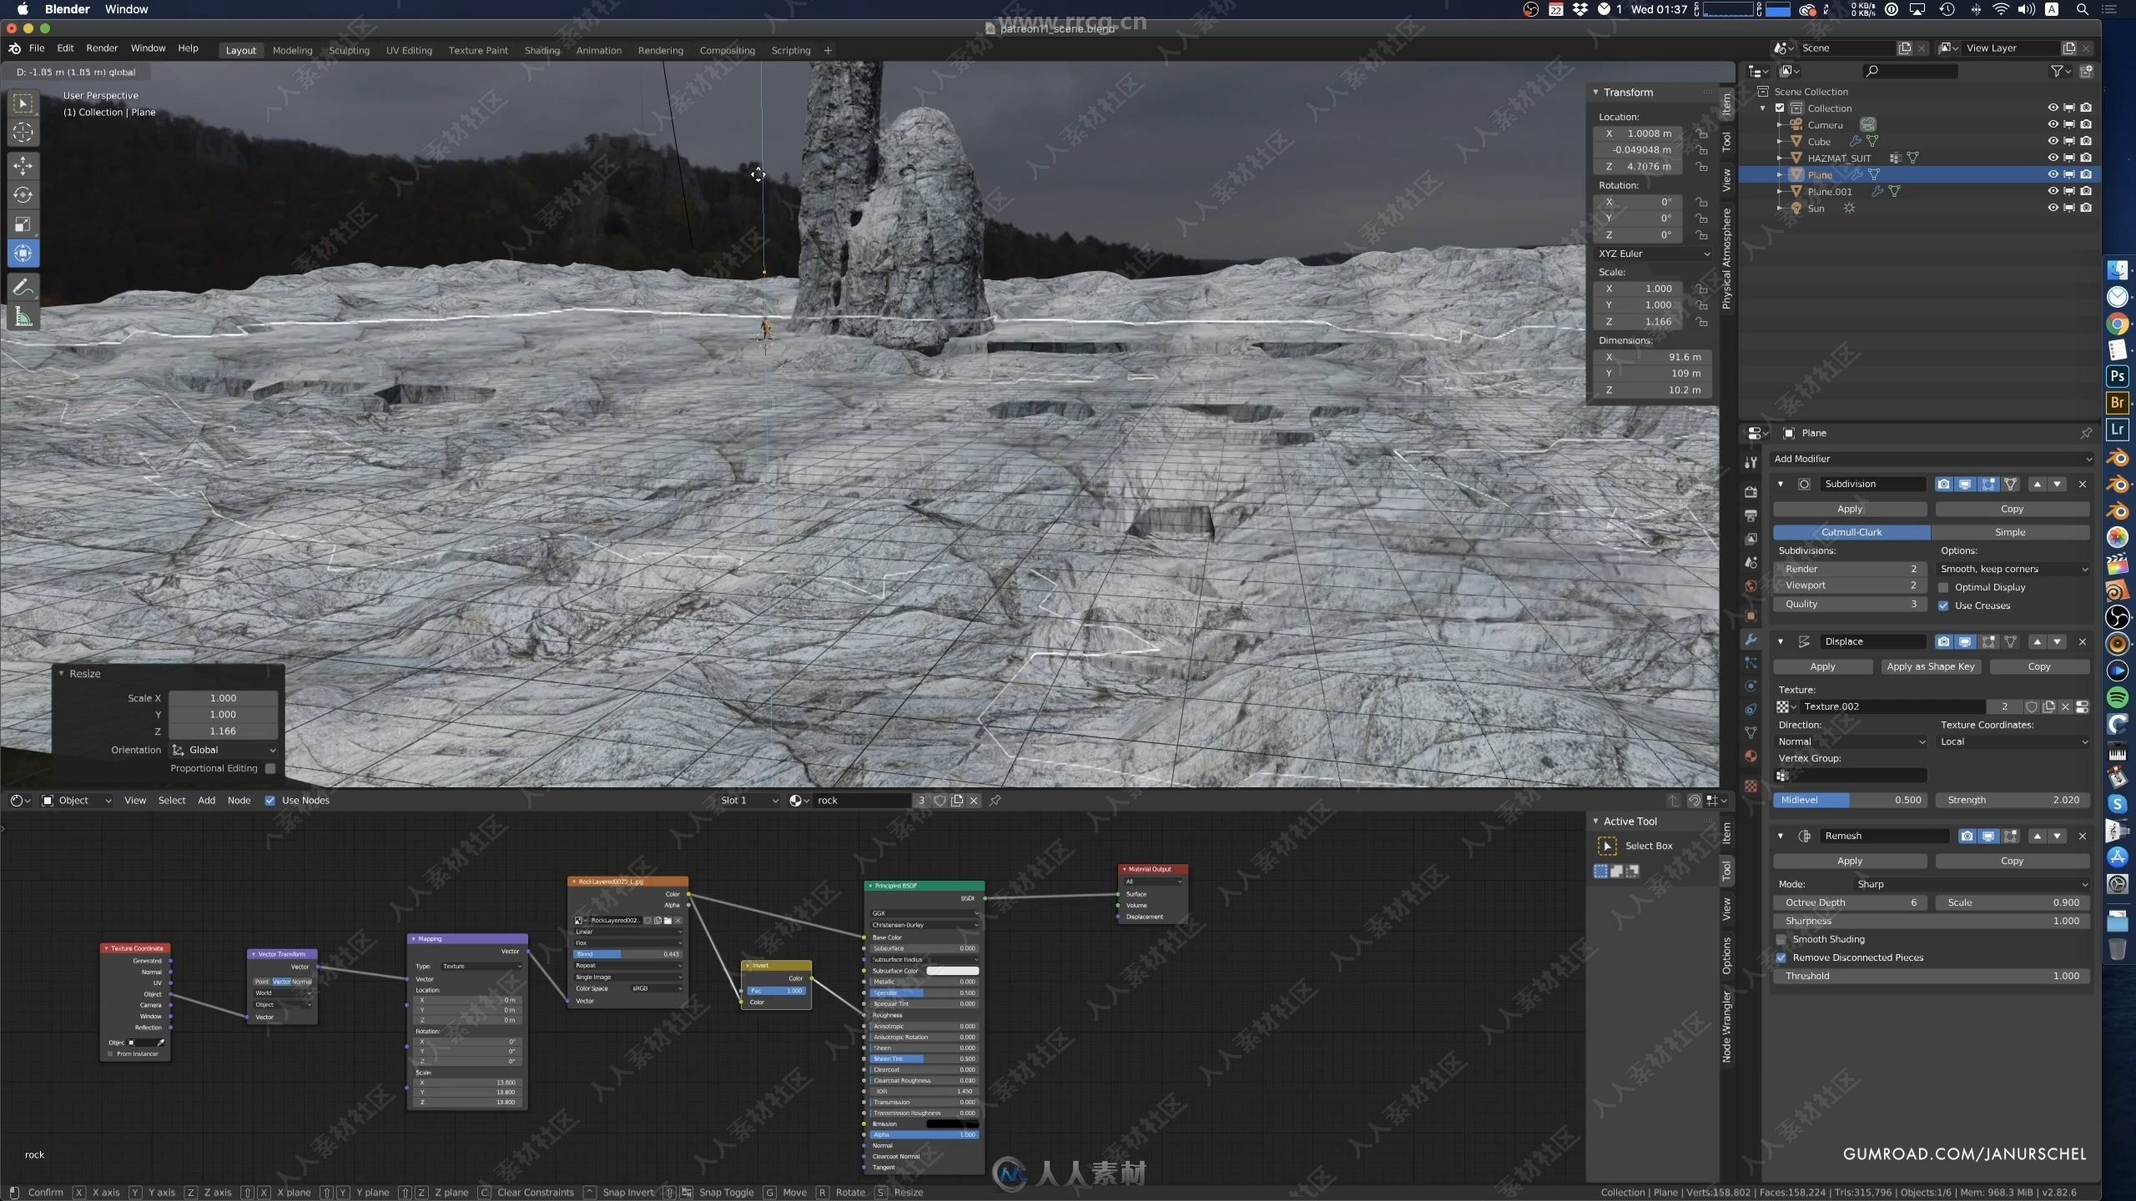Image resolution: width=2136 pixels, height=1201 pixels.
Task: Open the Object properties tab
Action: click(1751, 616)
